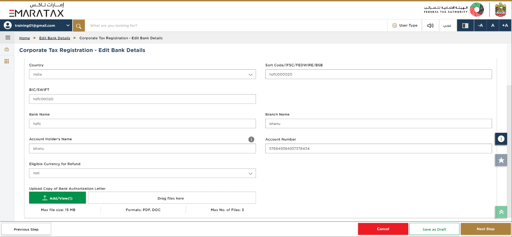Click the 'Max No. of Files: 3' text
The image size is (512, 237).
tap(227, 210)
